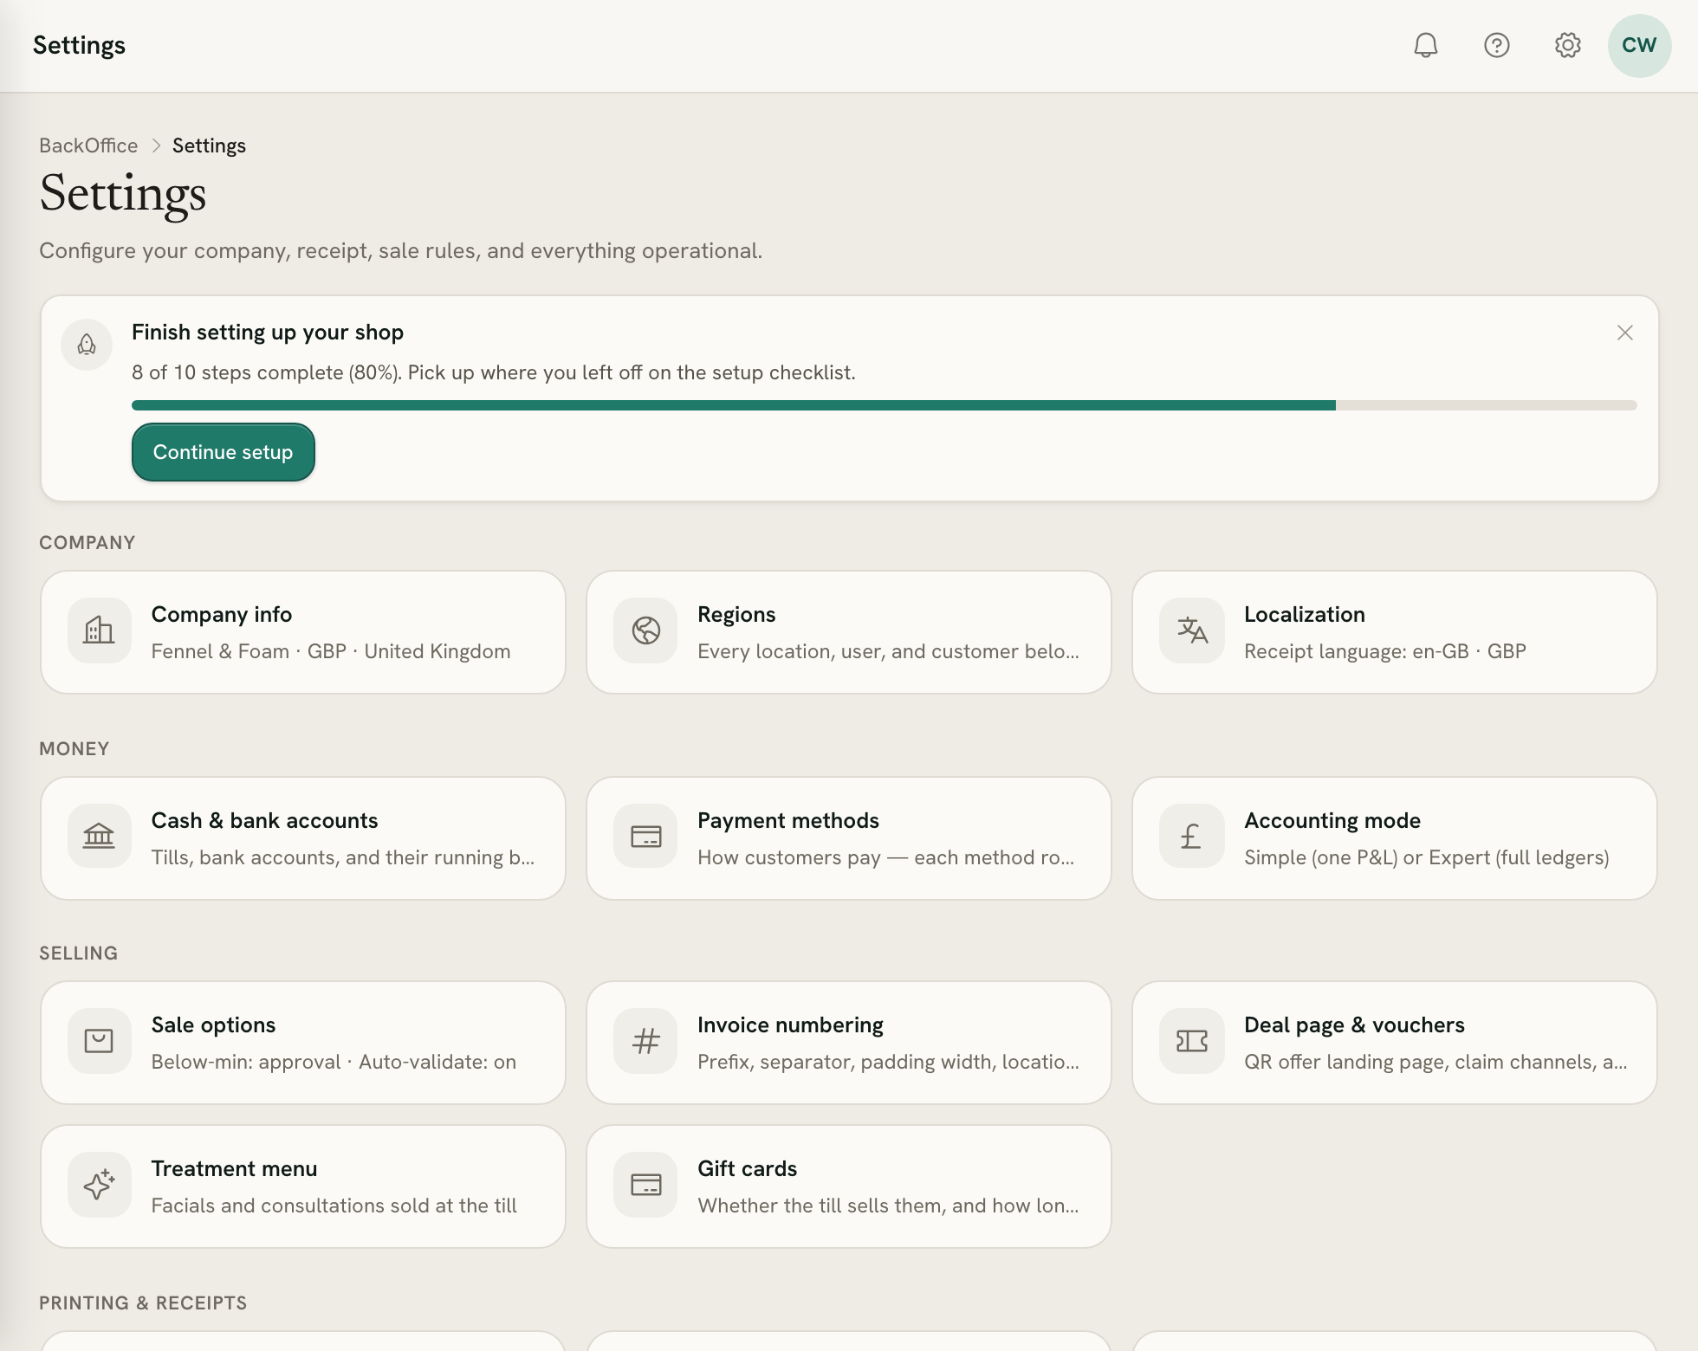Open the Company info card title
This screenshot has width=1698, height=1351.
[222, 614]
